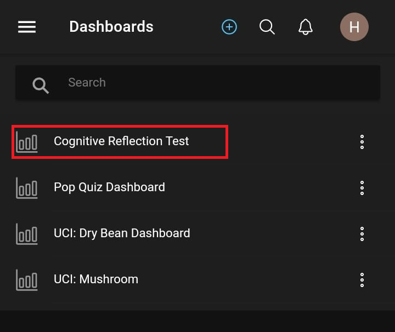Show more options for UCI: Mushroom
Image resolution: width=395 pixels, height=332 pixels.
tap(362, 279)
